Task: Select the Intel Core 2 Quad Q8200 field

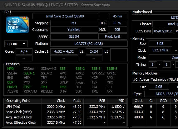Action: click(65, 16)
